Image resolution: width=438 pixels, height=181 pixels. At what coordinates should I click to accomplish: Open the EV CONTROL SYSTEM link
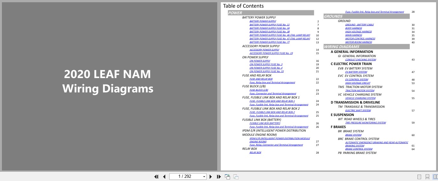[356, 80]
